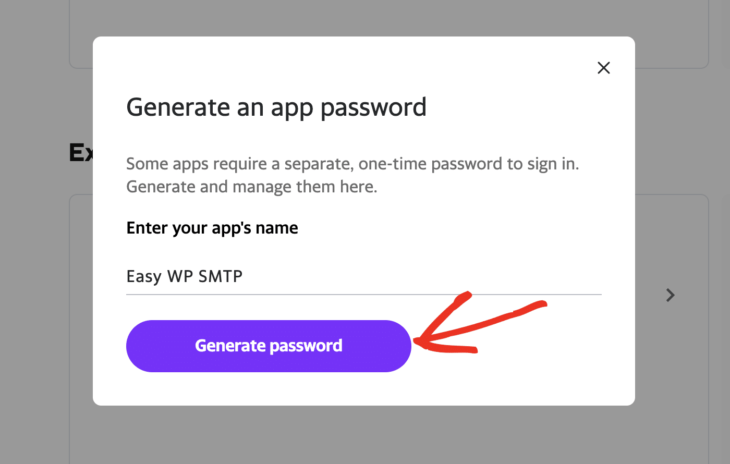
Task: Collapse the modal using the top corner control
Action: coord(603,68)
